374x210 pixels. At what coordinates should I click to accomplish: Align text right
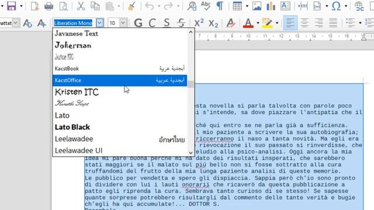(318, 23)
